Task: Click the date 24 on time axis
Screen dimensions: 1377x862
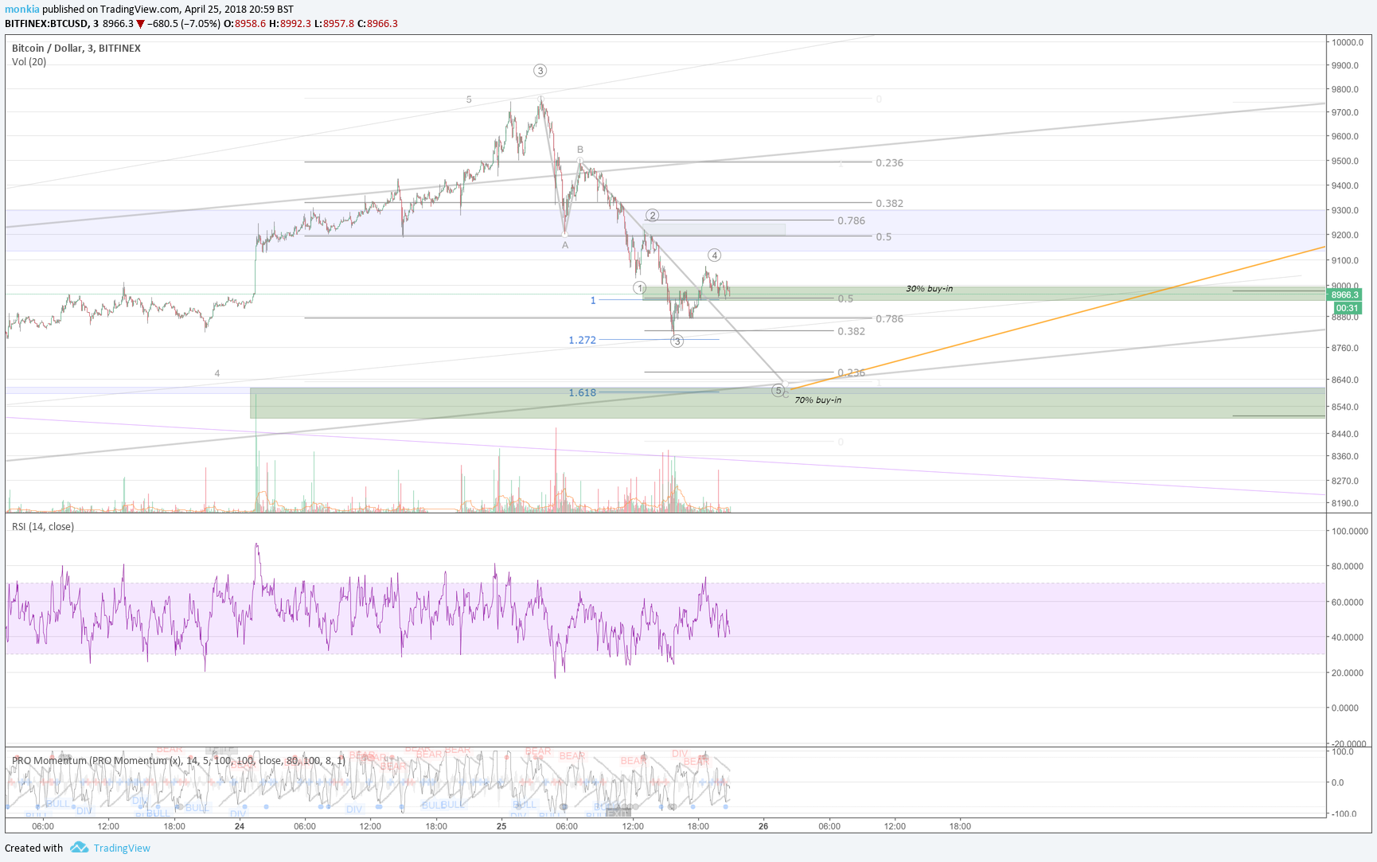Action: 240,826
